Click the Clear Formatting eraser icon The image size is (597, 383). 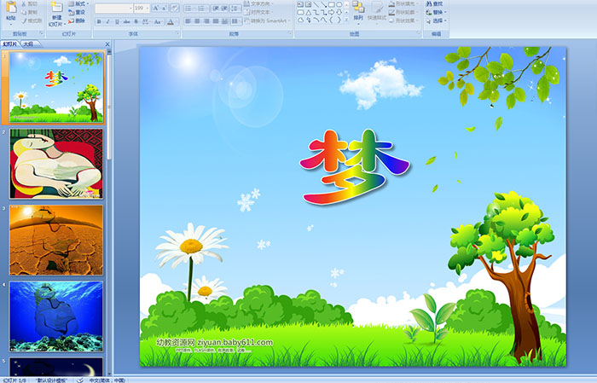pos(175,8)
